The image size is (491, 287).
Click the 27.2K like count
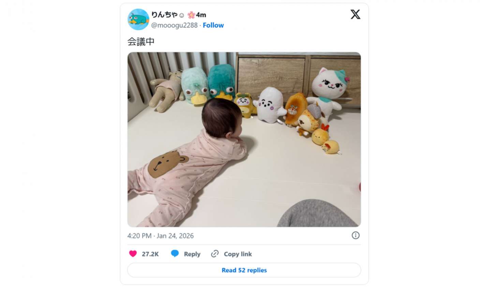[x=150, y=254]
